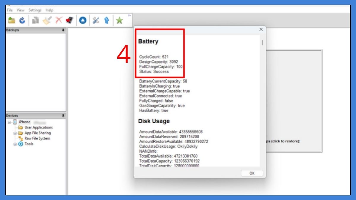Collapse the iPhone device node
Image resolution: width=356 pixels, height=200 pixels.
pyautogui.click(x=9, y=122)
